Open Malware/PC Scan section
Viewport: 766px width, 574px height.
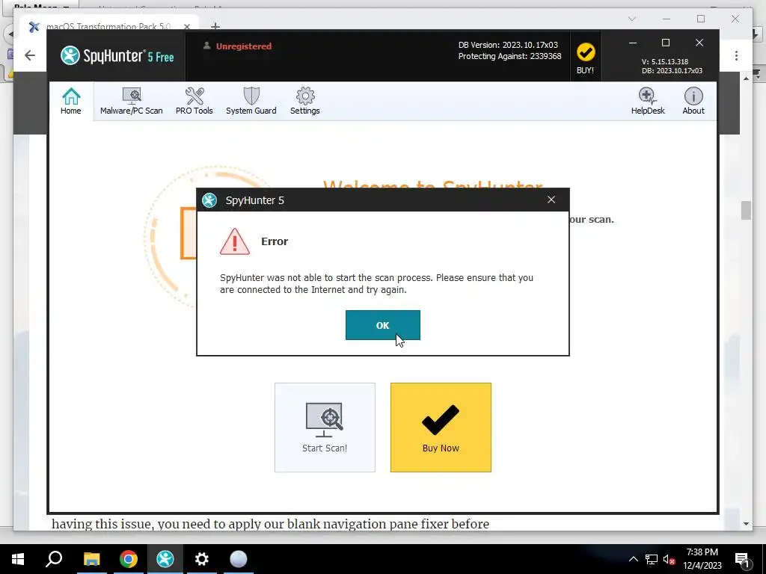132,101
